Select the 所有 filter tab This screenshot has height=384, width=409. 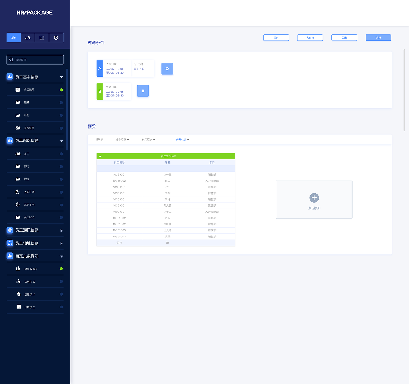pos(14,38)
